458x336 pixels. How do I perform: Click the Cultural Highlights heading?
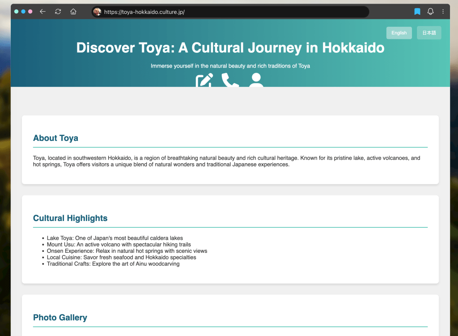pos(70,218)
